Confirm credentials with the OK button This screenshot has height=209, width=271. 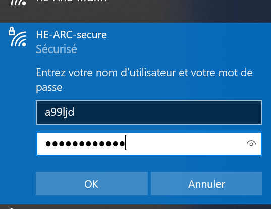[92, 184]
